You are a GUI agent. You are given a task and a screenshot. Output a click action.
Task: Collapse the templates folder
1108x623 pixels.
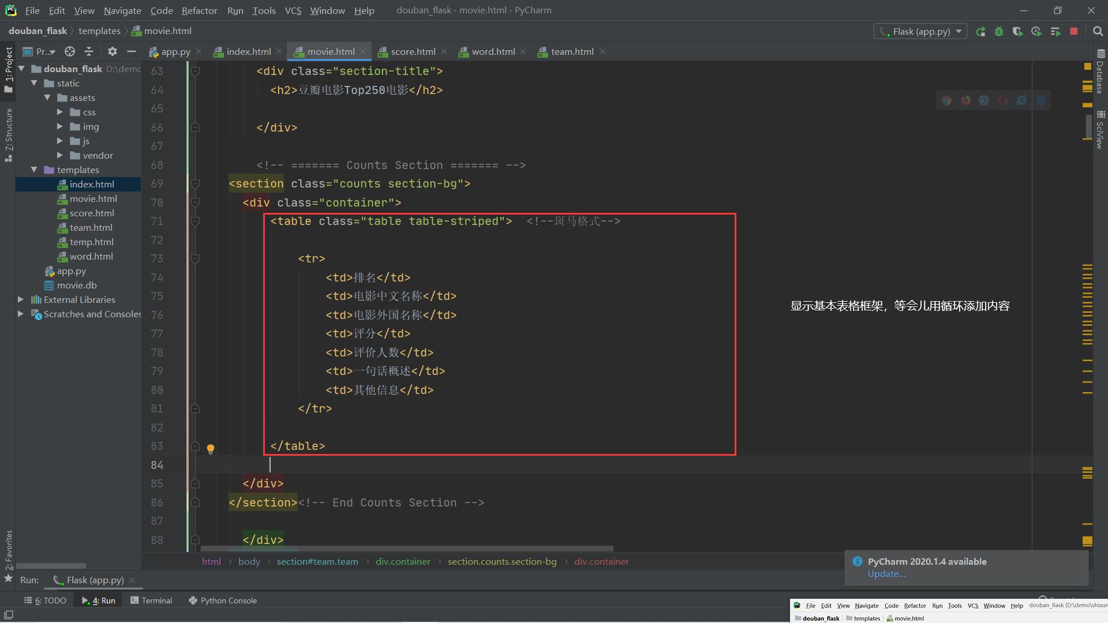(x=34, y=170)
